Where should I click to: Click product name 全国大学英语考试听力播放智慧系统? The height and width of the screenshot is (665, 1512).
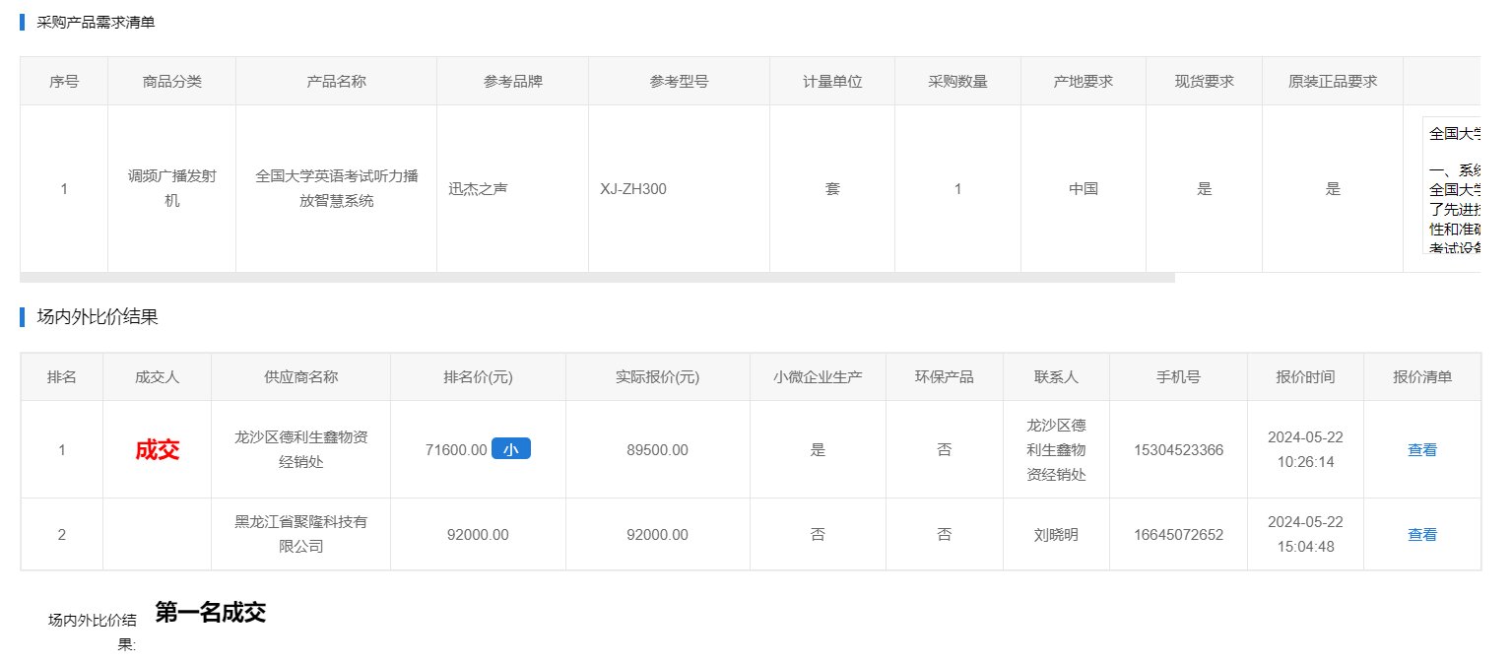336,188
